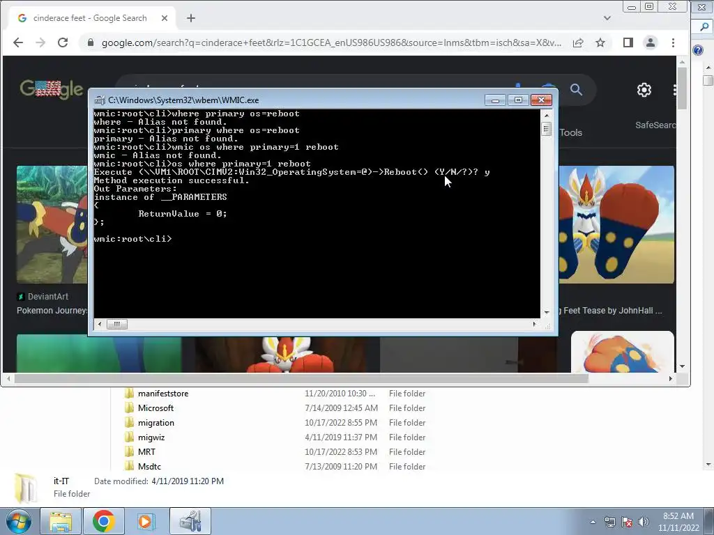Click Google search magnifier icon
Viewport: 714px width, 535px height.
(x=577, y=90)
